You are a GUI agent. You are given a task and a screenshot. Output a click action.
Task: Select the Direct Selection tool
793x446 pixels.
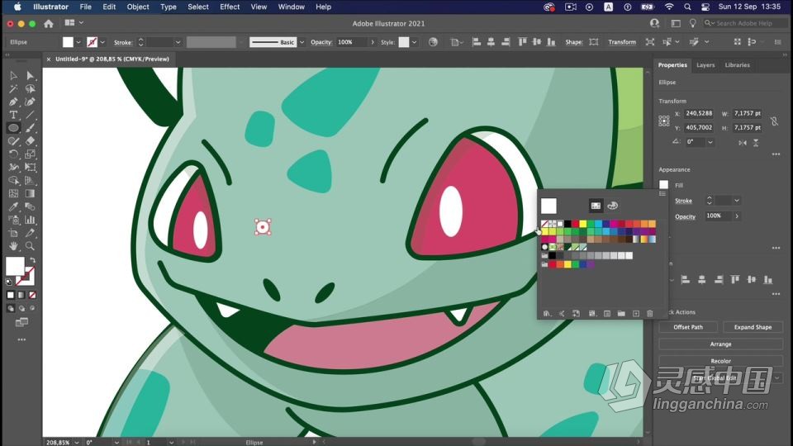(x=30, y=75)
